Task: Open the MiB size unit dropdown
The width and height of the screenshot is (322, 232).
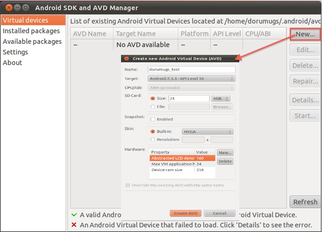Action: (221, 99)
